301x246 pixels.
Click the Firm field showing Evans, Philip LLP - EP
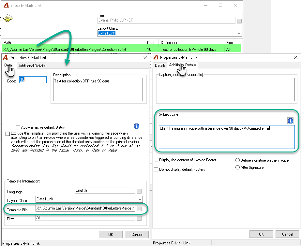166,20
